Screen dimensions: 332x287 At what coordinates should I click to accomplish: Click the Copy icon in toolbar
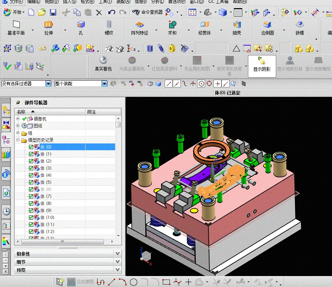(x=77, y=12)
